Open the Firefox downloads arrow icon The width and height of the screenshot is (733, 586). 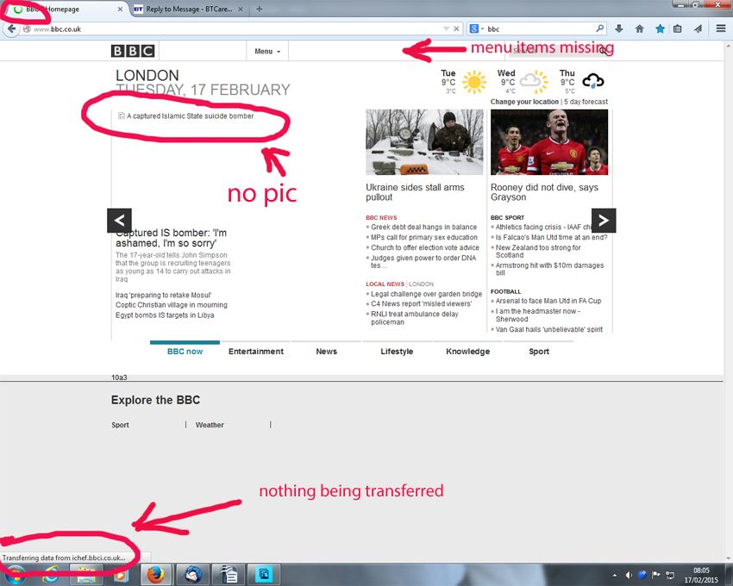tap(619, 28)
